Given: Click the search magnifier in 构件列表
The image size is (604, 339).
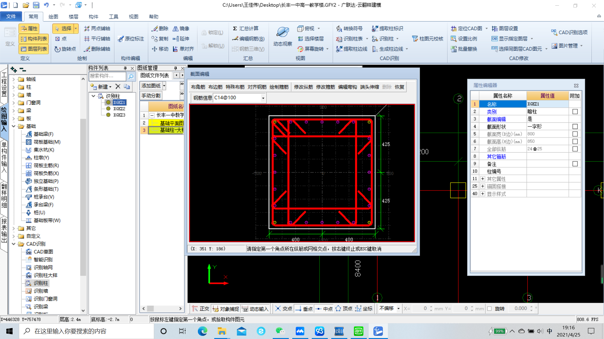Looking at the screenshot, I should point(131,76).
